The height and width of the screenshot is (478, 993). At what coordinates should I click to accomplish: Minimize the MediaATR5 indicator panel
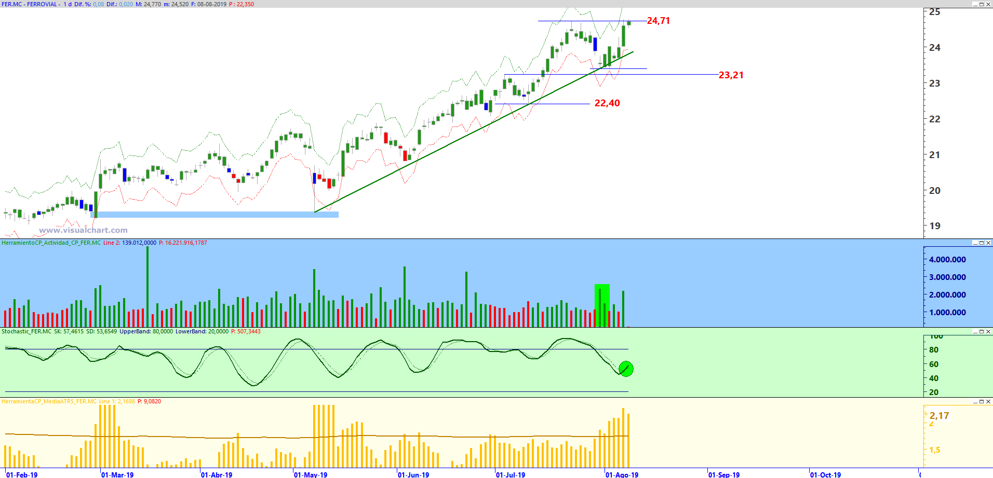(x=975, y=401)
